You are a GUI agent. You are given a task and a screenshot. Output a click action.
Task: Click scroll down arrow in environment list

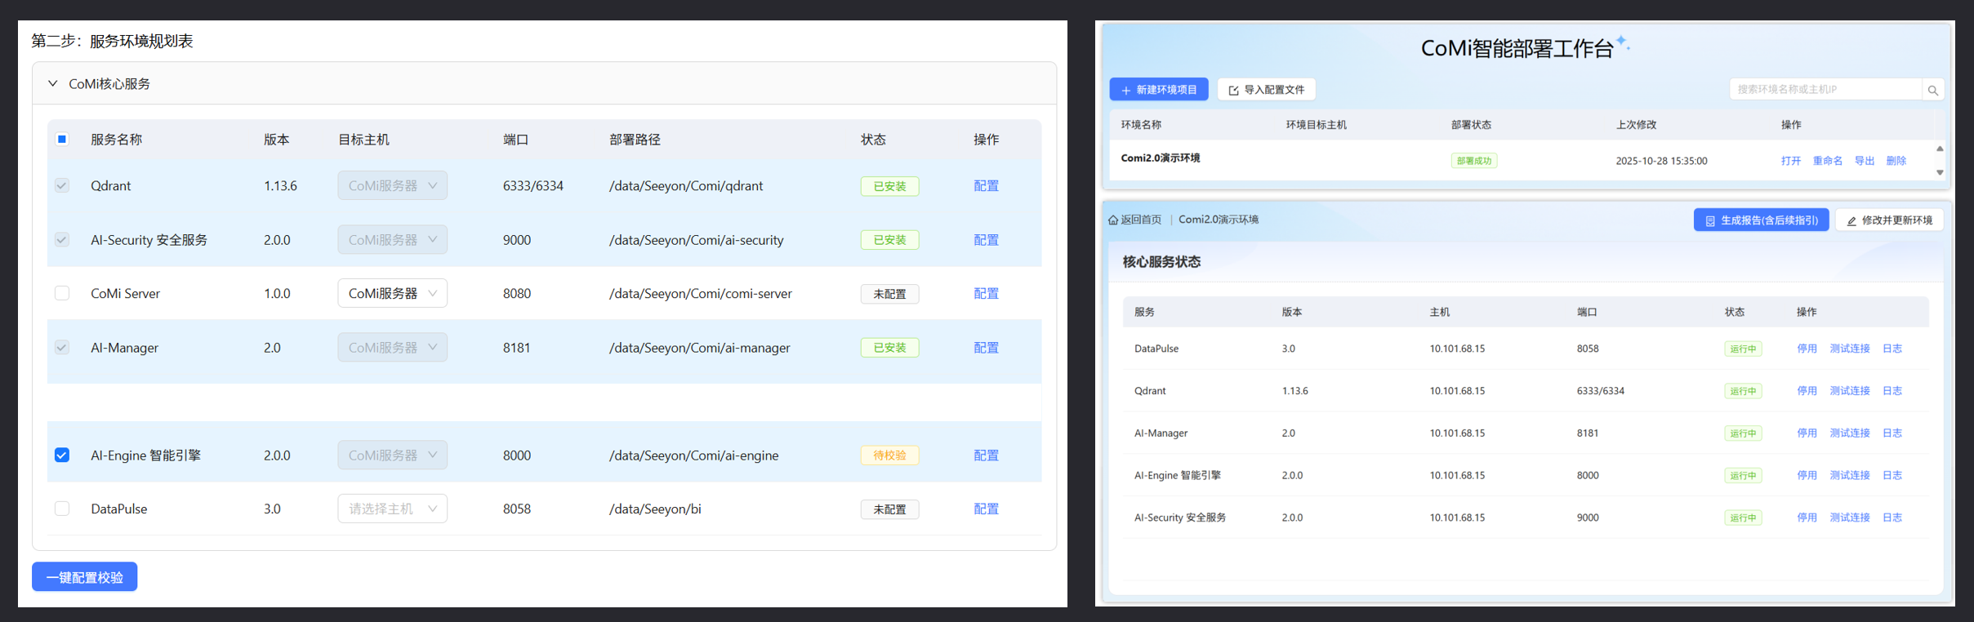click(1940, 173)
